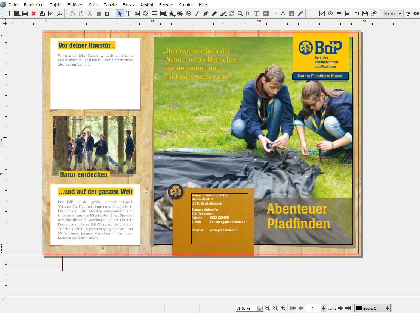Select the Image Frame tool
This screenshot has width=420, height=313.
coord(137,13)
